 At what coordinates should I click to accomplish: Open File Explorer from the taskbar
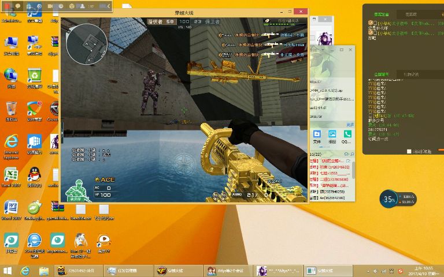point(44,271)
